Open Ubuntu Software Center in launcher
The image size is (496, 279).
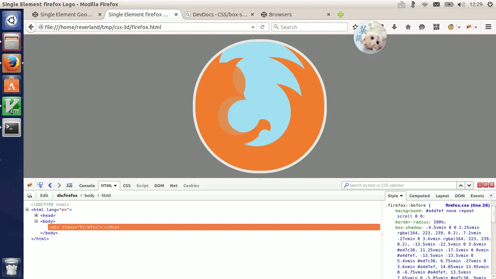pos(12,85)
